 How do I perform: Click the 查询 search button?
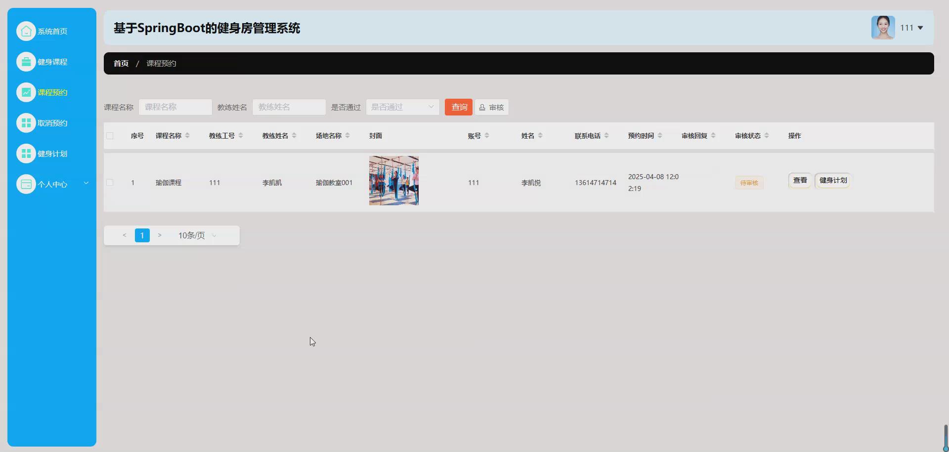458,107
